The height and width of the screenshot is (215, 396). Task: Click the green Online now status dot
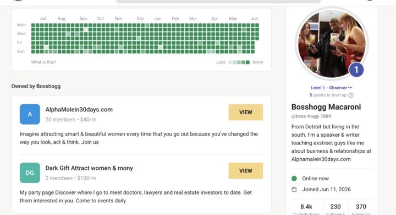coord(294,178)
